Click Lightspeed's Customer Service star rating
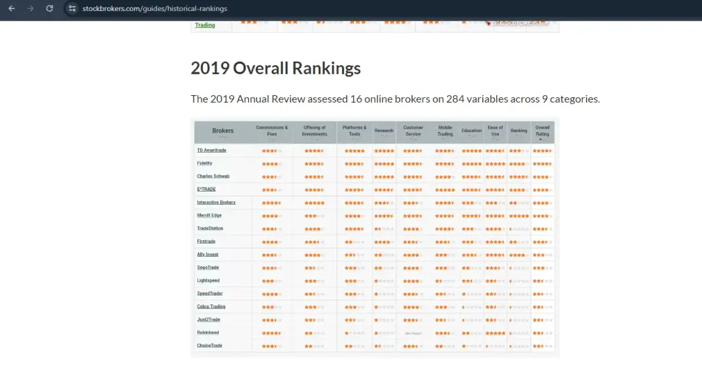The height and width of the screenshot is (366, 702). (x=413, y=281)
